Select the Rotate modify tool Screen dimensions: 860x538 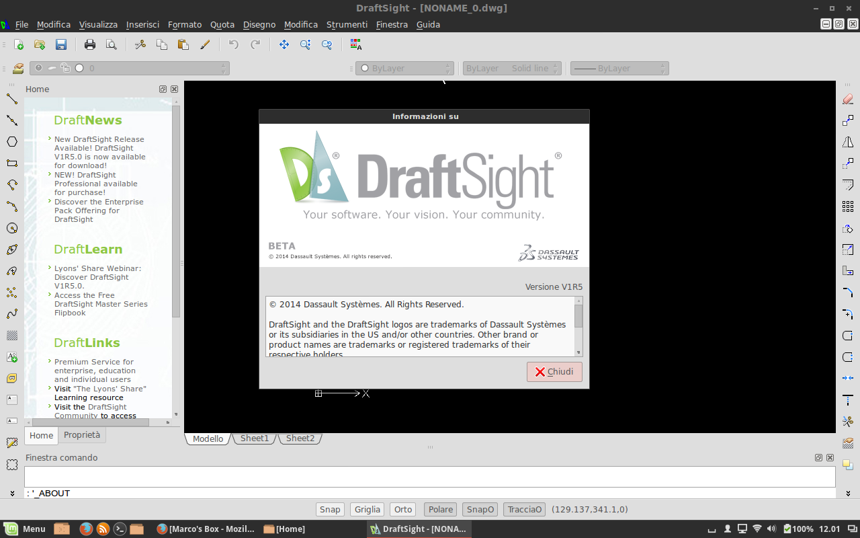point(848,228)
